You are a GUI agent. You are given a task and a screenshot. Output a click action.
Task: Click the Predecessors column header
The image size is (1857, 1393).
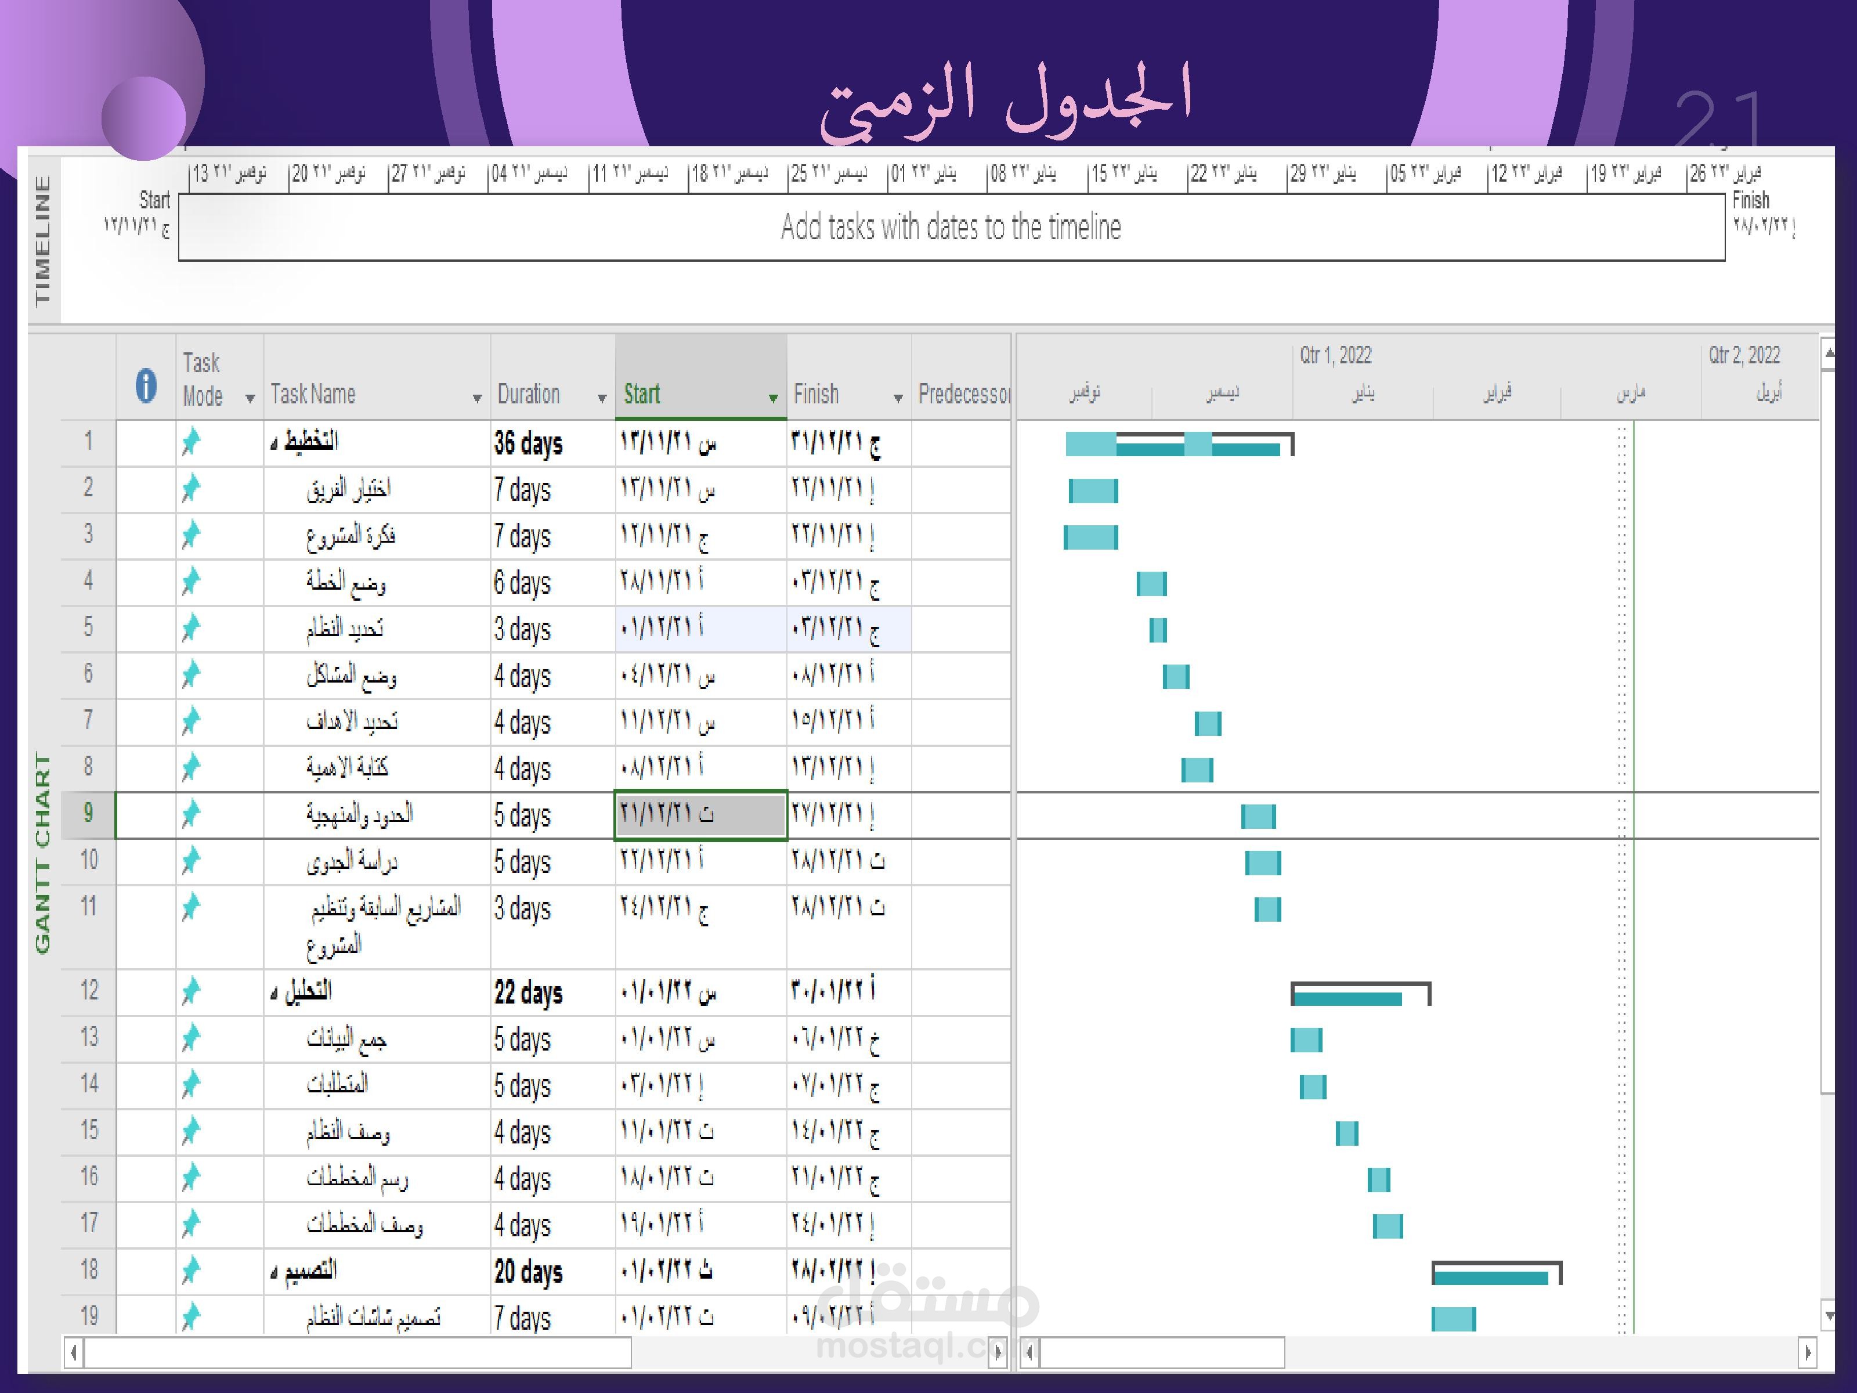point(961,377)
